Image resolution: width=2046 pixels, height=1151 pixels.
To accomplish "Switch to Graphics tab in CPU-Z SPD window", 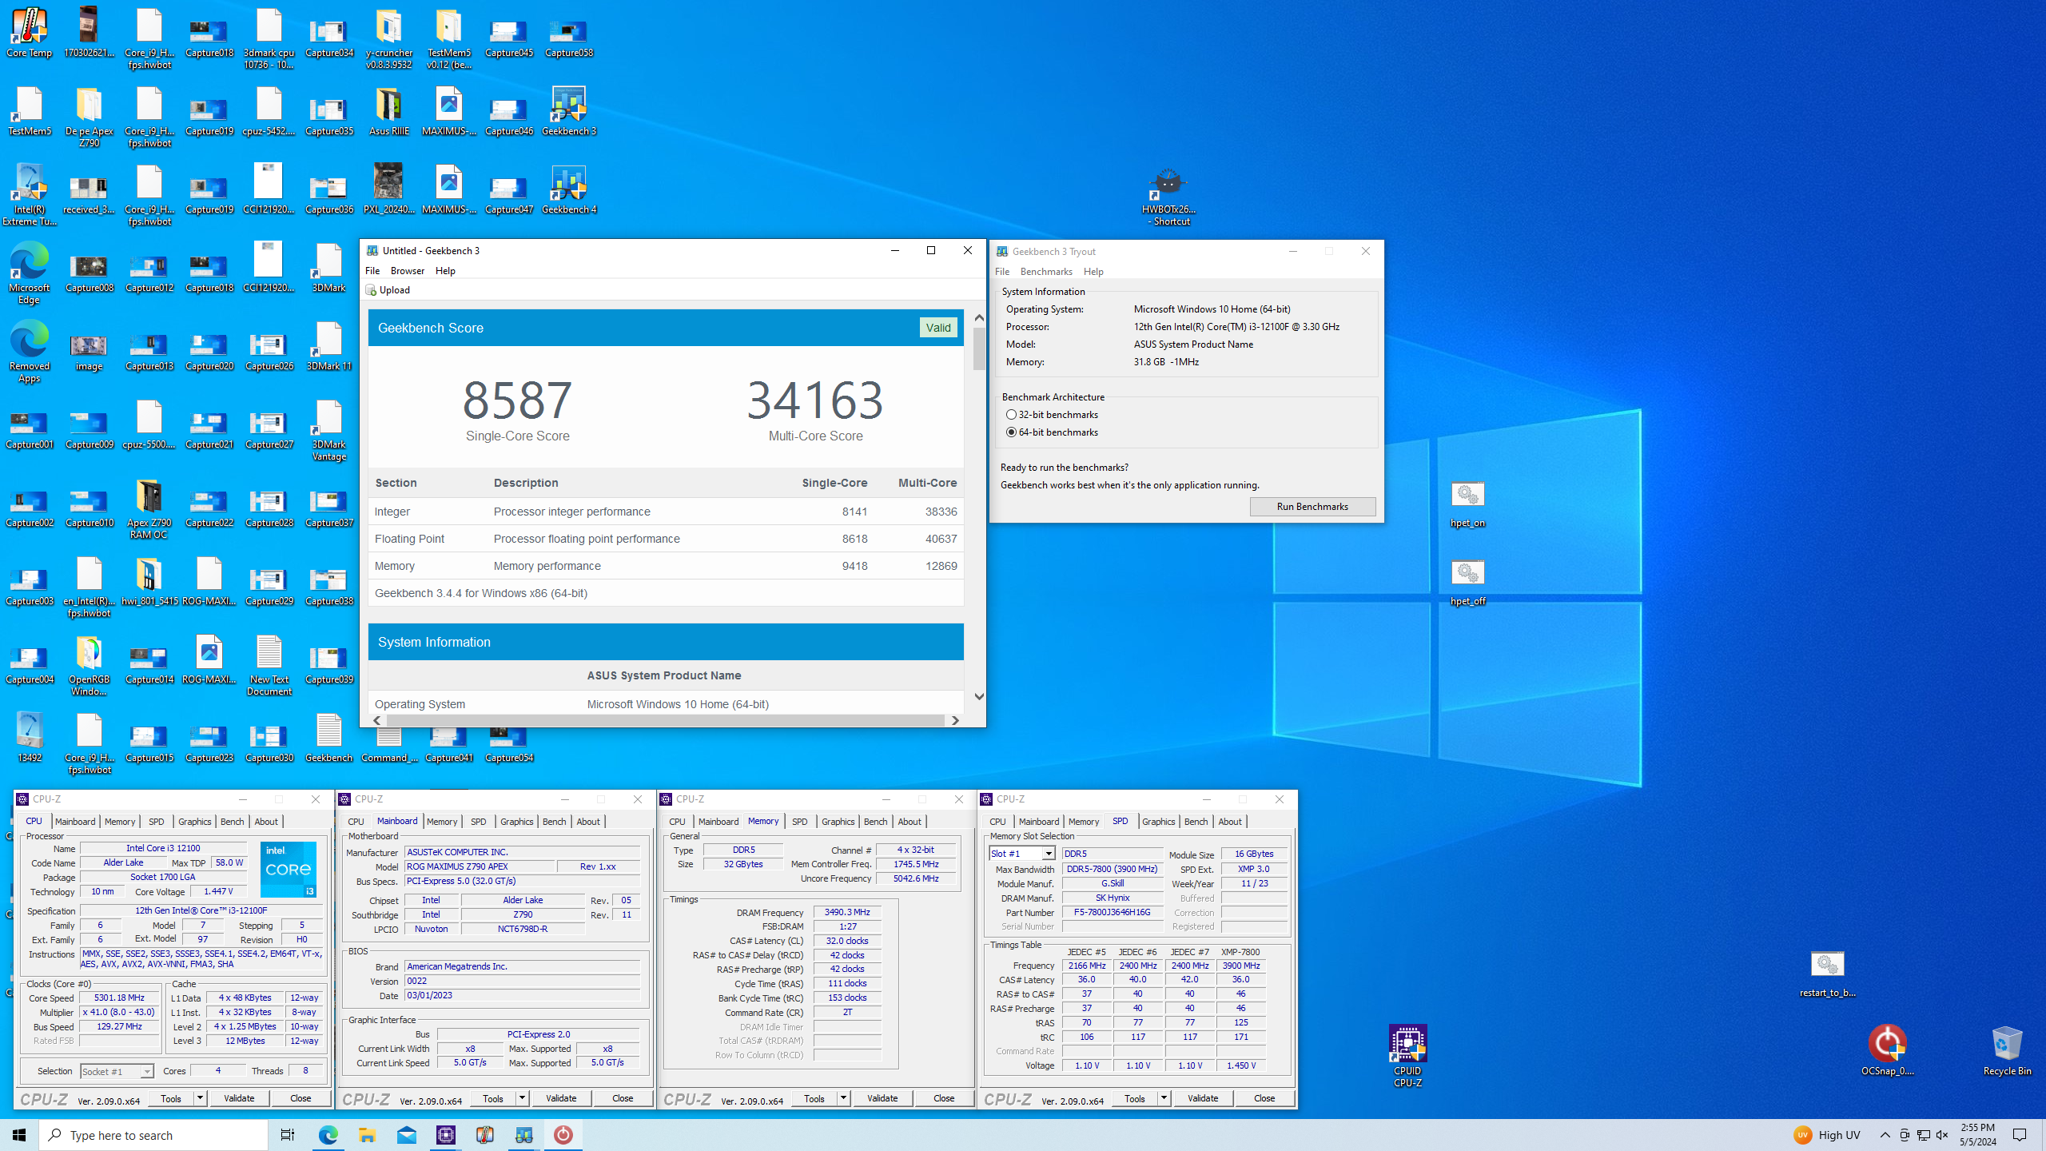I will [1158, 822].
